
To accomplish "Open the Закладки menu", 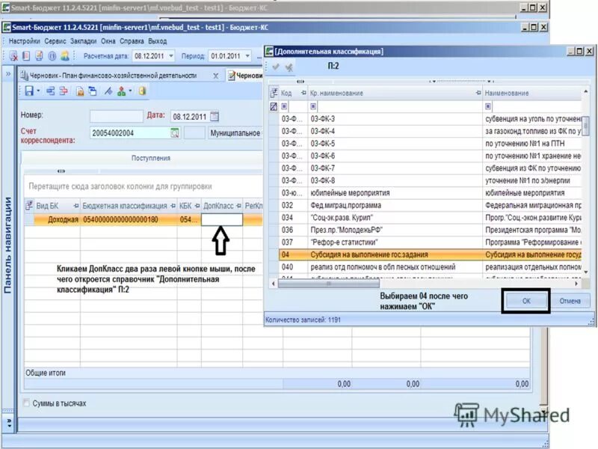I will (83, 41).
